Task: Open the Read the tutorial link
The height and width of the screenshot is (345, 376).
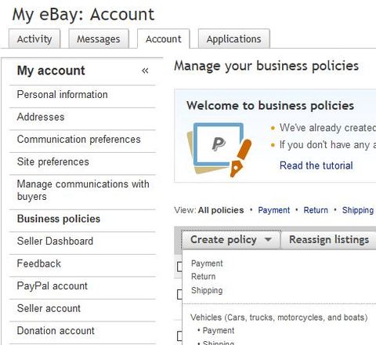Action: [x=316, y=165]
